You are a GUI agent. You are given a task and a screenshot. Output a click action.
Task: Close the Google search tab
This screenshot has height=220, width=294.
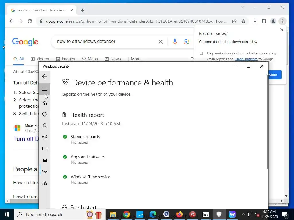click(71, 10)
